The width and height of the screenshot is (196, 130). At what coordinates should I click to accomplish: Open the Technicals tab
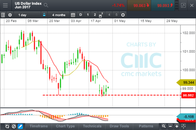pyautogui.click(x=92, y=126)
